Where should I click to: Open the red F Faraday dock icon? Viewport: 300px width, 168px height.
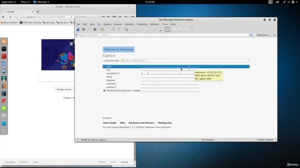(x=4, y=101)
